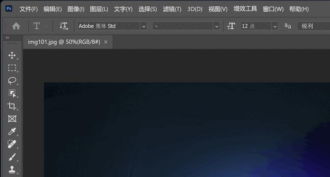Click the anti-aliasing aa icon

tap(288, 26)
